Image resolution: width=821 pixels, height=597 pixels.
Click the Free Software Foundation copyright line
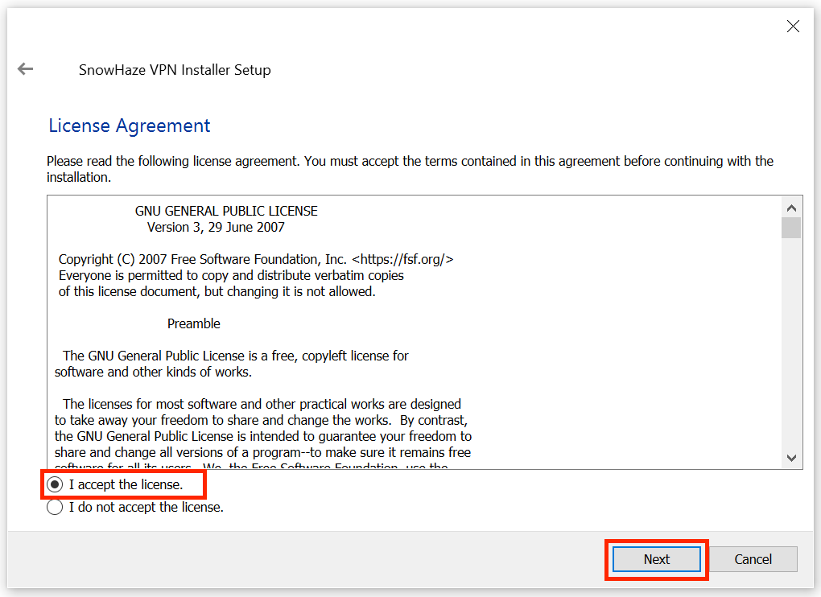point(256,259)
